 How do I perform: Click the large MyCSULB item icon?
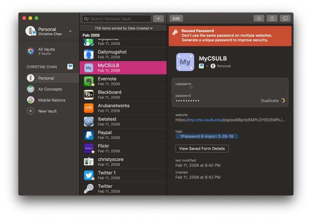click(185, 62)
